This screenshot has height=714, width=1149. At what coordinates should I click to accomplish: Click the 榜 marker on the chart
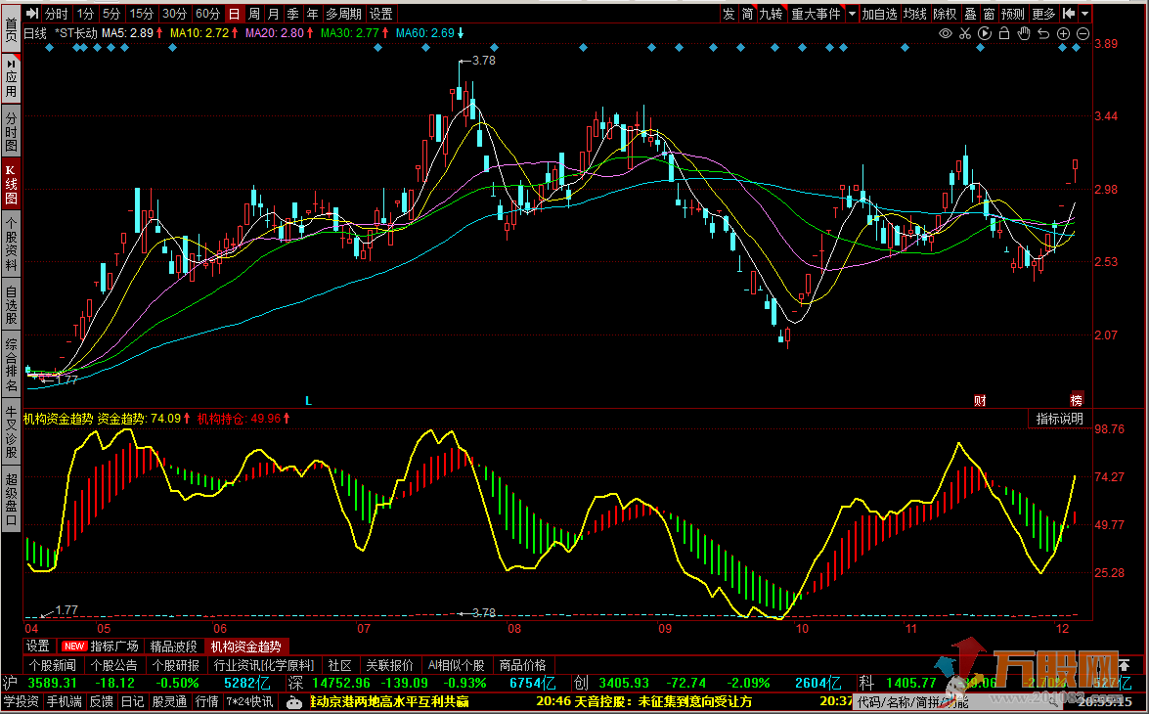coord(1077,400)
